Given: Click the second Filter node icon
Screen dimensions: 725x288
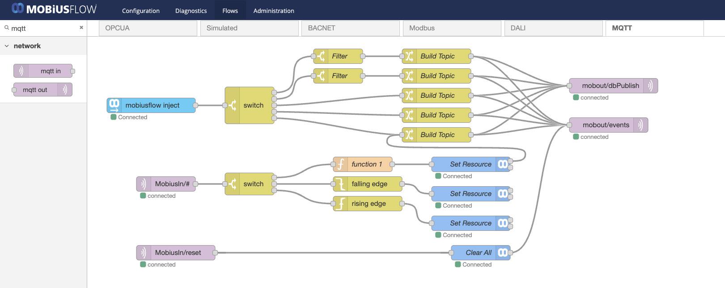Looking at the screenshot, I should (321, 76).
